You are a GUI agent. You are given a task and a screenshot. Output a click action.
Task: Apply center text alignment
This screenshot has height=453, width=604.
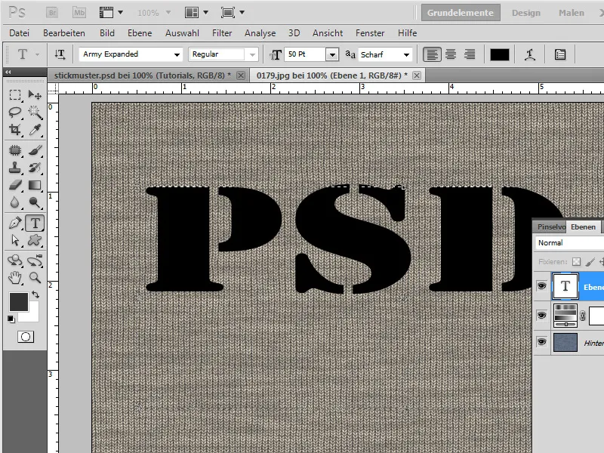click(x=449, y=54)
